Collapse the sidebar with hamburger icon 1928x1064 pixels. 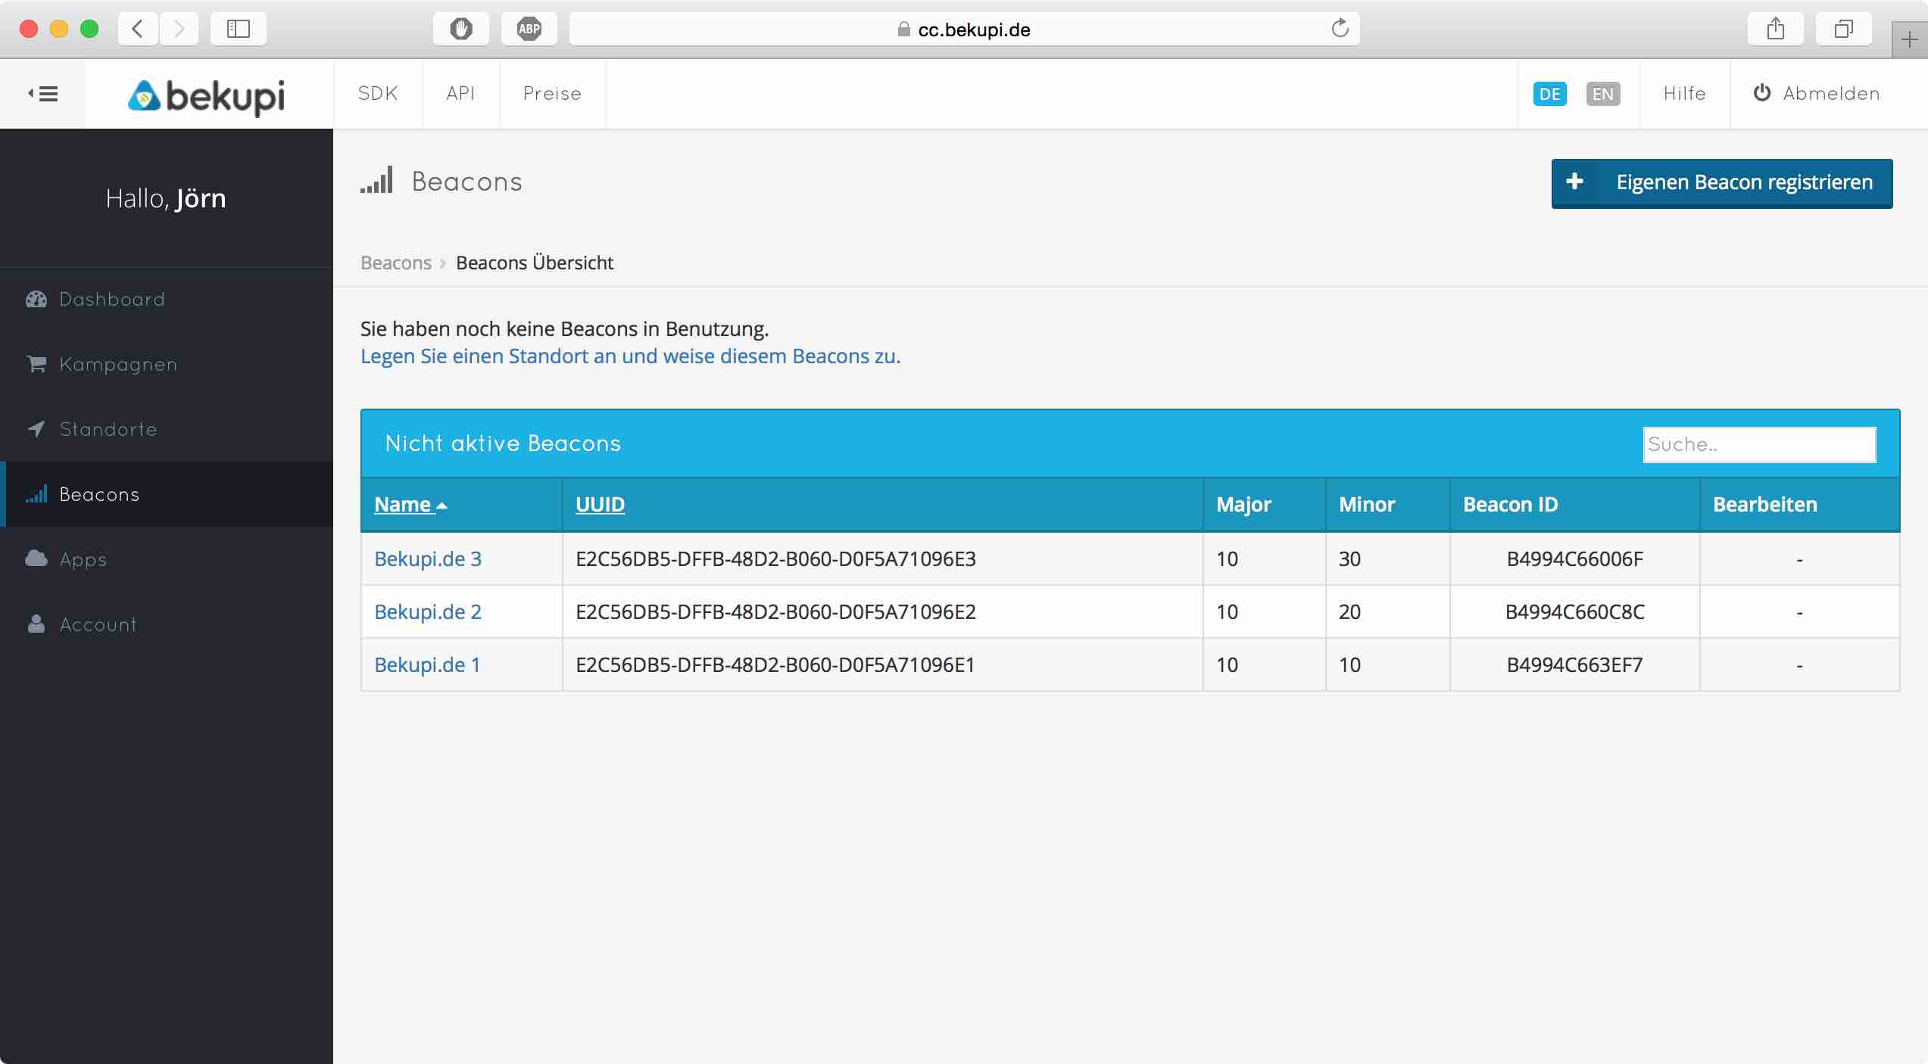[x=43, y=94]
